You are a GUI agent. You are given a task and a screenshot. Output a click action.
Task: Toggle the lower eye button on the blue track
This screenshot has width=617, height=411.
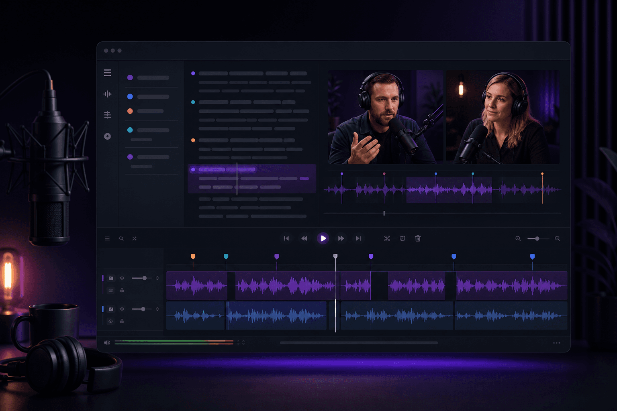tap(111, 321)
